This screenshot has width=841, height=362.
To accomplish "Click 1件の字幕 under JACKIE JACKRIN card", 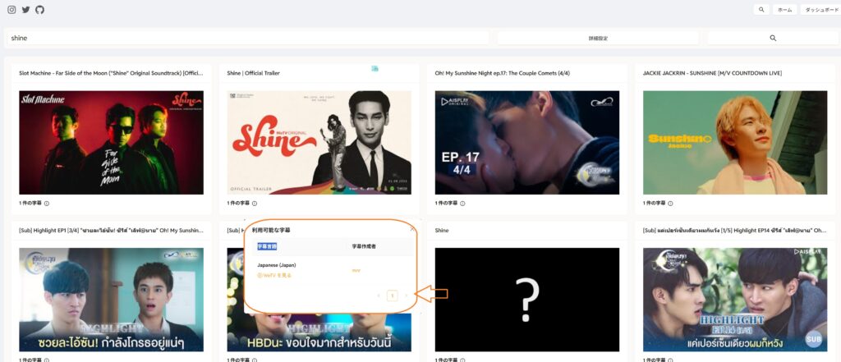I will click(x=655, y=204).
